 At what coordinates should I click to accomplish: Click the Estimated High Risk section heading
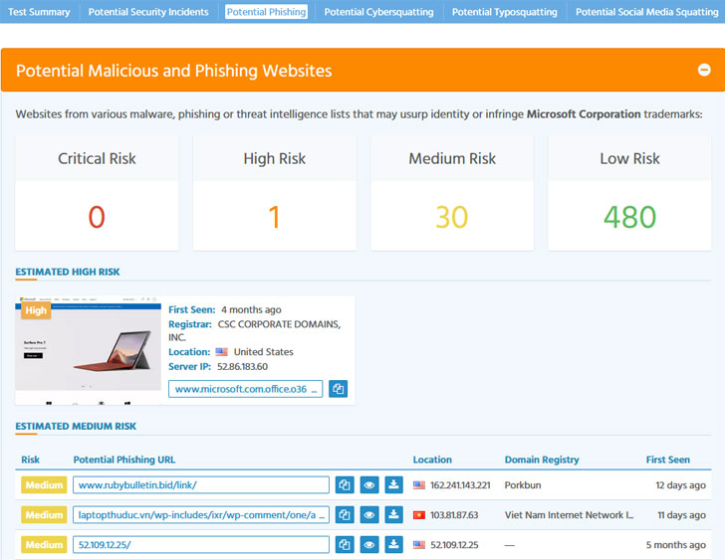tap(68, 272)
